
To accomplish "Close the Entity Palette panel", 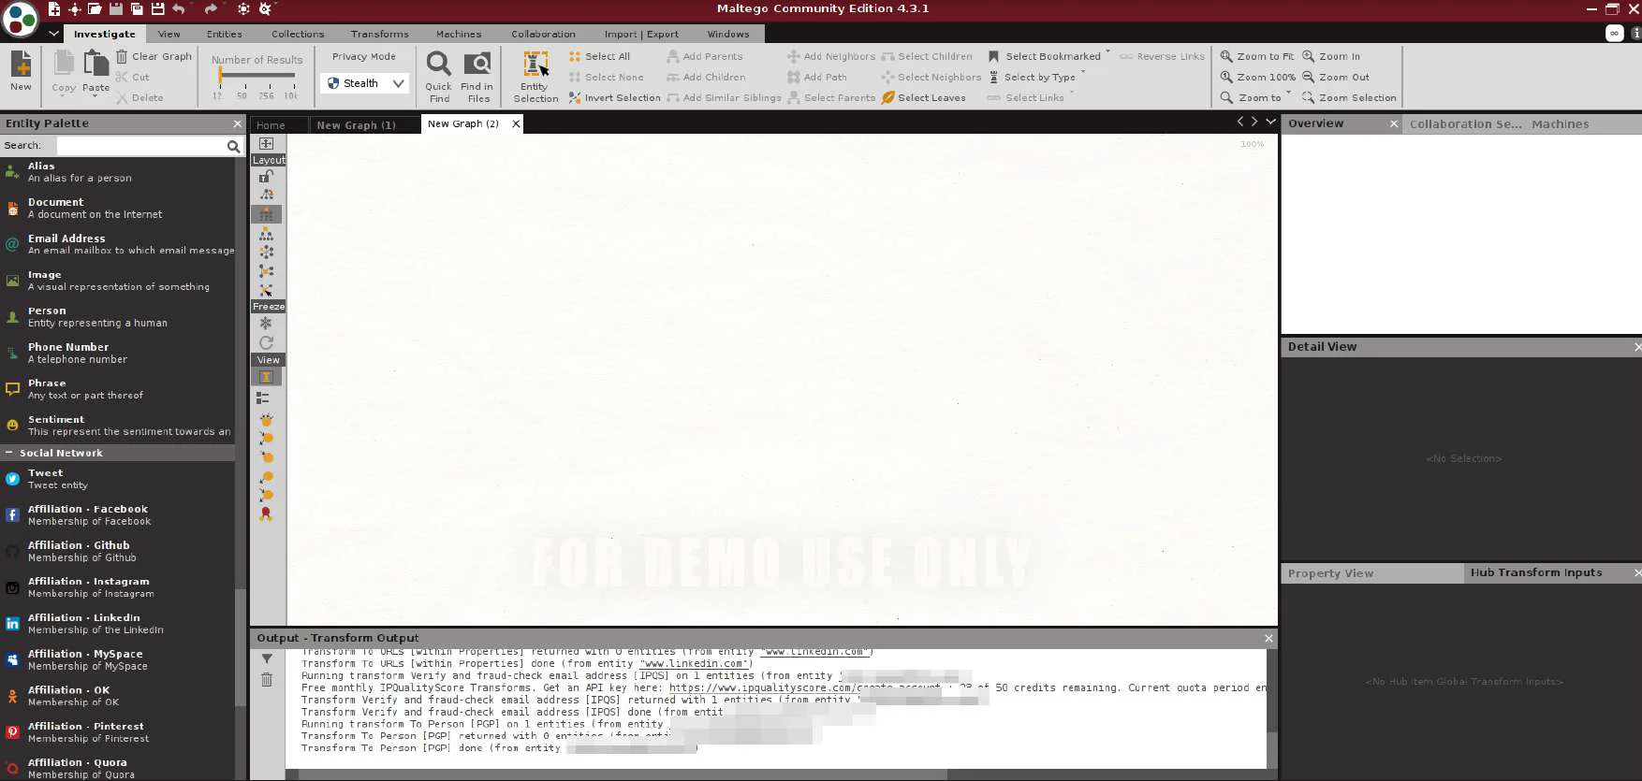I will (x=237, y=123).
